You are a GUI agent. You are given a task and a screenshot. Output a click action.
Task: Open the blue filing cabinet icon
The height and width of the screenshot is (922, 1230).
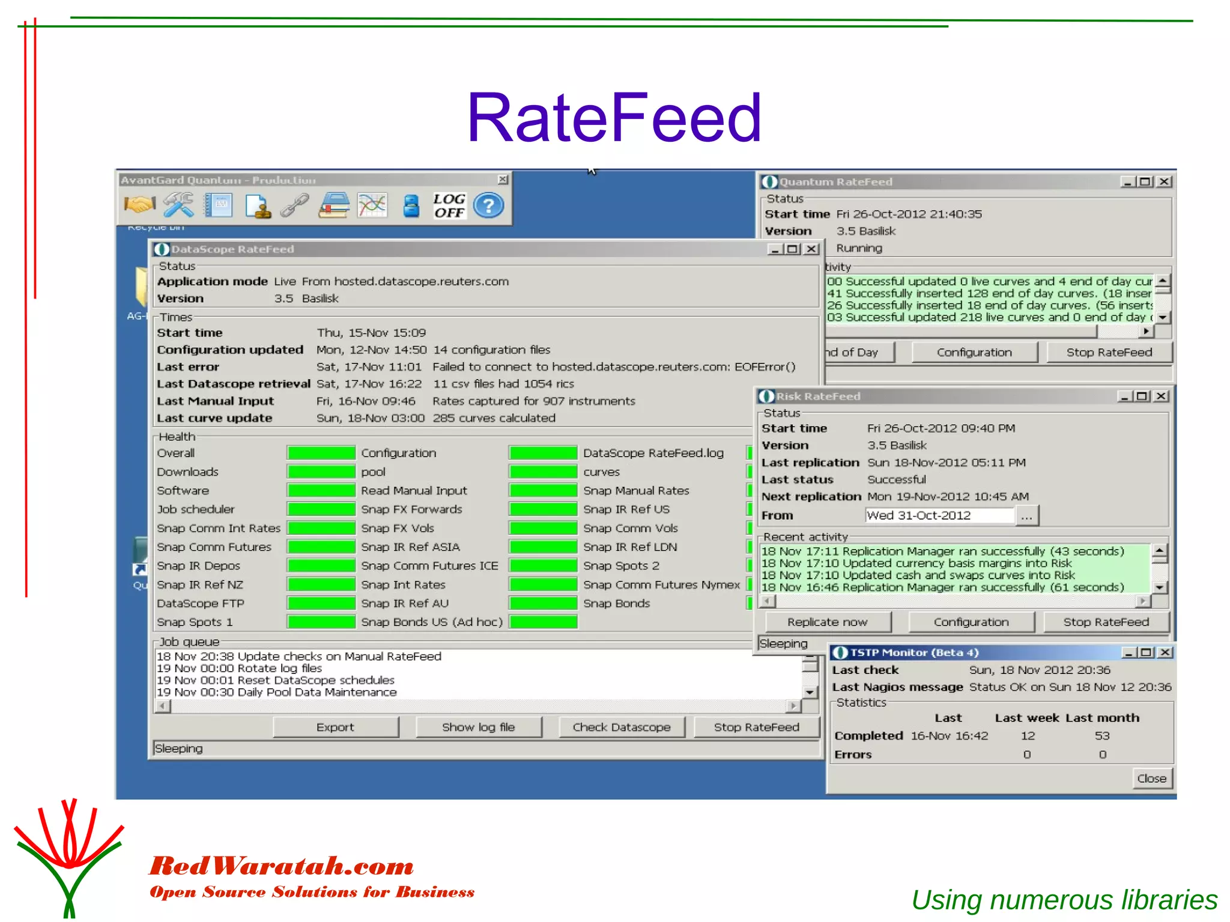(411, 205)
